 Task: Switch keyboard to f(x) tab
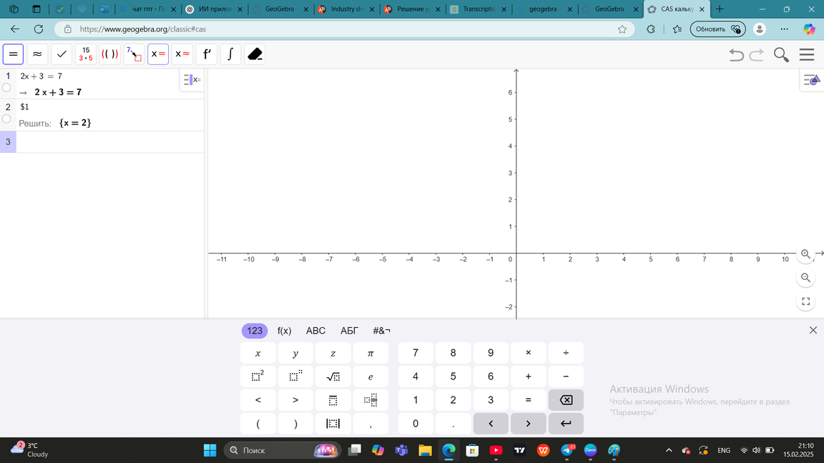pyautogui.click(x=284, y=331)
